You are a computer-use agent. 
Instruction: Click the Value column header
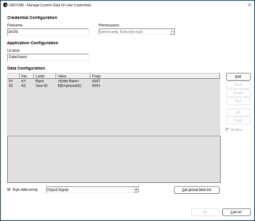pyautogui.click(x=73, y=76)
